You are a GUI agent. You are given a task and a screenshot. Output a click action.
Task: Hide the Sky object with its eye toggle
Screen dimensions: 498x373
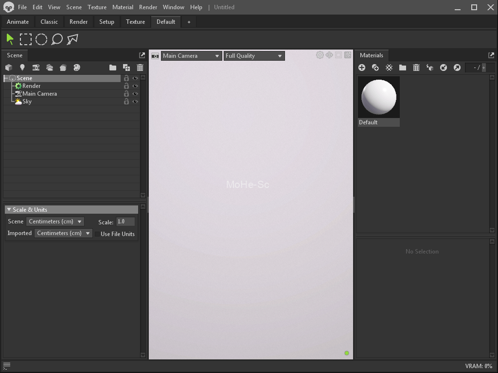point(135,102)
